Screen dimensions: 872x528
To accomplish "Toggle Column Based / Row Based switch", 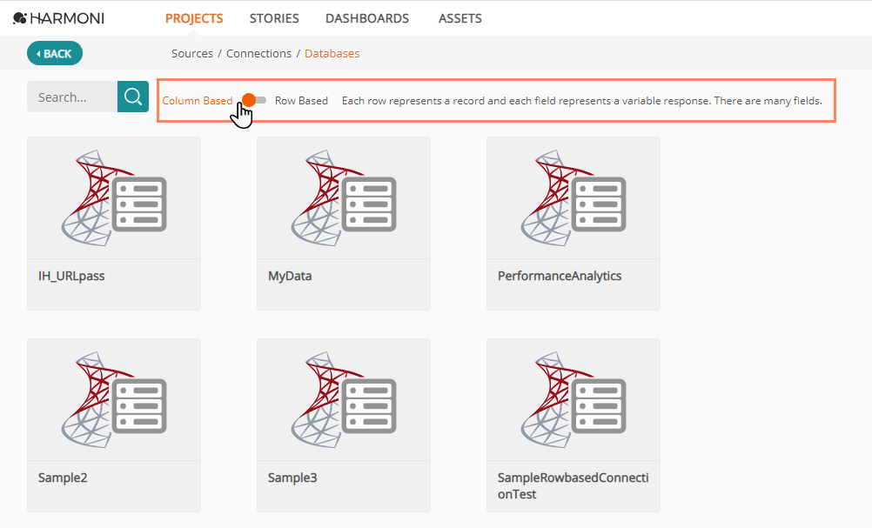I will [x=254, y=100].
